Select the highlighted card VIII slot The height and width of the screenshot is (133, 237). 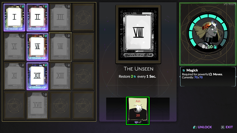coord(60,47)
